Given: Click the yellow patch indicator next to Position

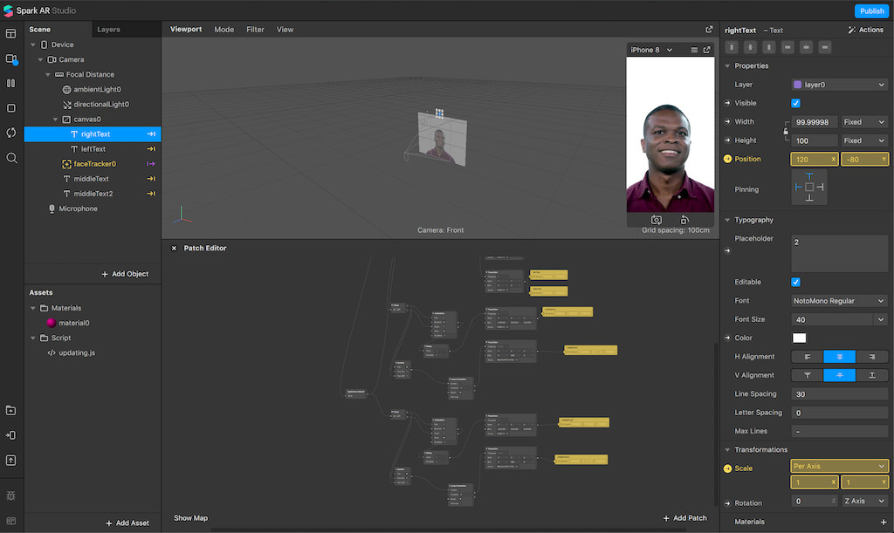Looking at the screenshot, I should 727,159.
